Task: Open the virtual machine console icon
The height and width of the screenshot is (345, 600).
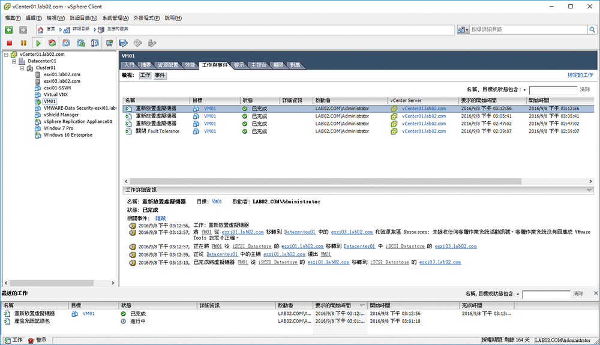Action: [x=109, y=43]
